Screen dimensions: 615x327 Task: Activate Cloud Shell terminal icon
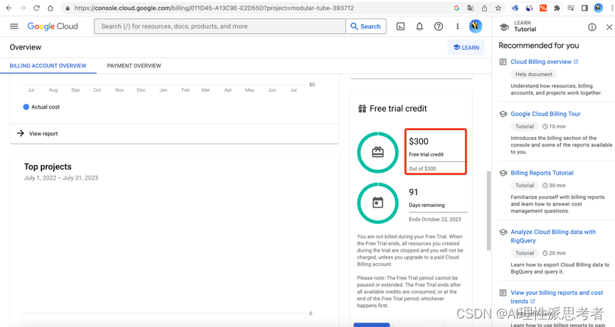[401, 26]
